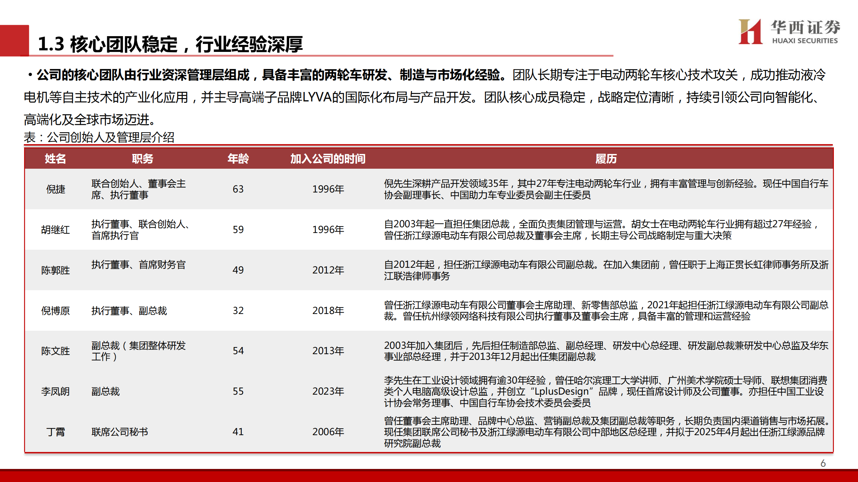
Task: Click the Huaxi Securities logo icon
Action: pyautogui.click(x=750, y=32)
